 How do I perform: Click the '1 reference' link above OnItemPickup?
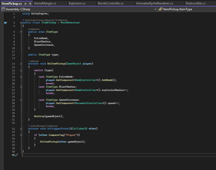34,61
